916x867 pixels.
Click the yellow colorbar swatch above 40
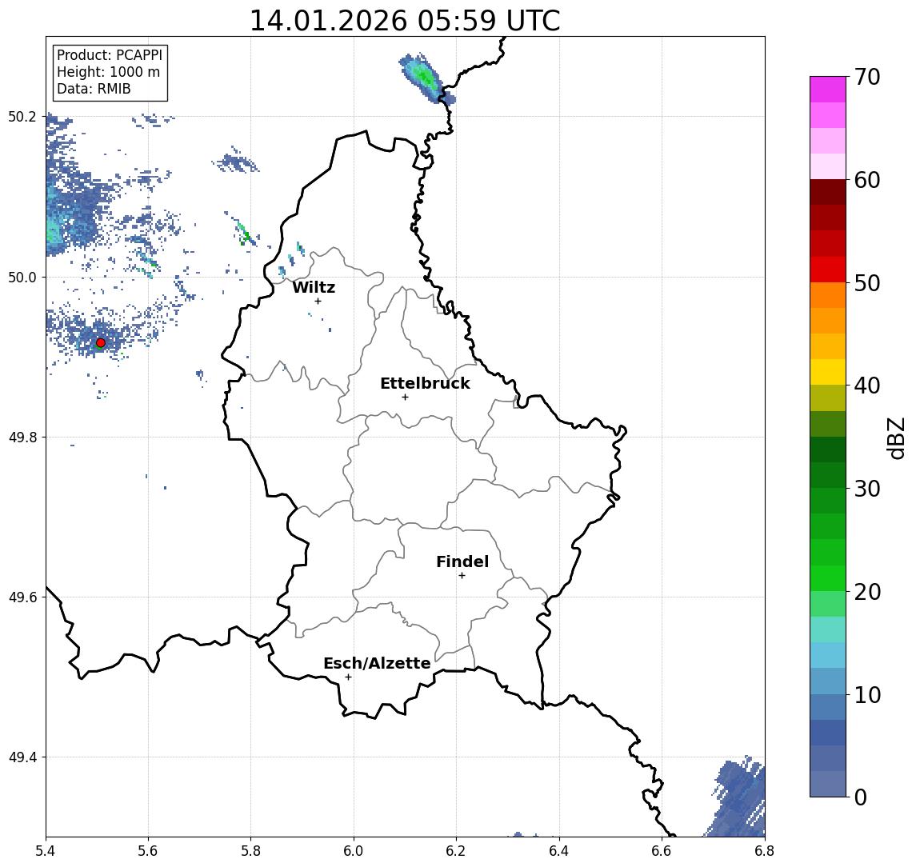click(x=828, y=372)
